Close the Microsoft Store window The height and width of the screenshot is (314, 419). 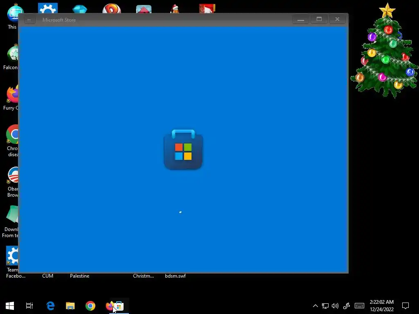click(337, 19)
